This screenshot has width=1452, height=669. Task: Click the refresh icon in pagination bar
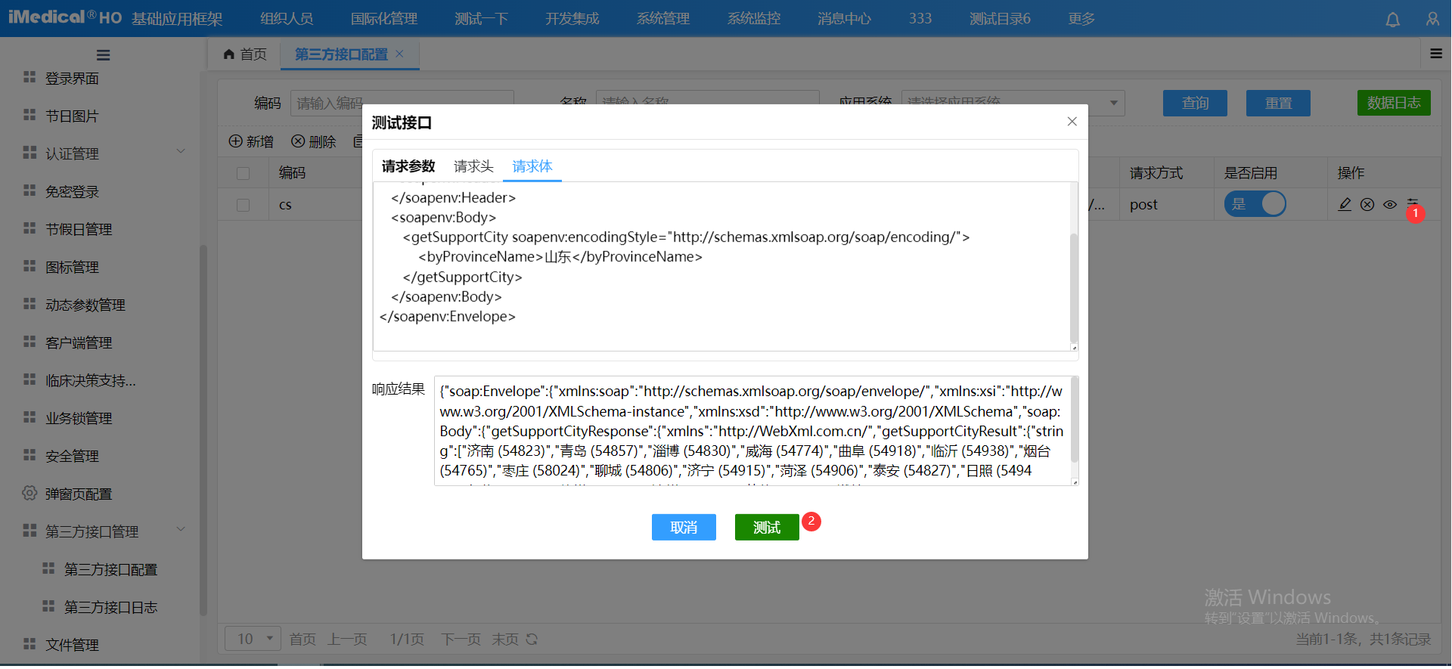pyautogui.click(x=532, y=640)
